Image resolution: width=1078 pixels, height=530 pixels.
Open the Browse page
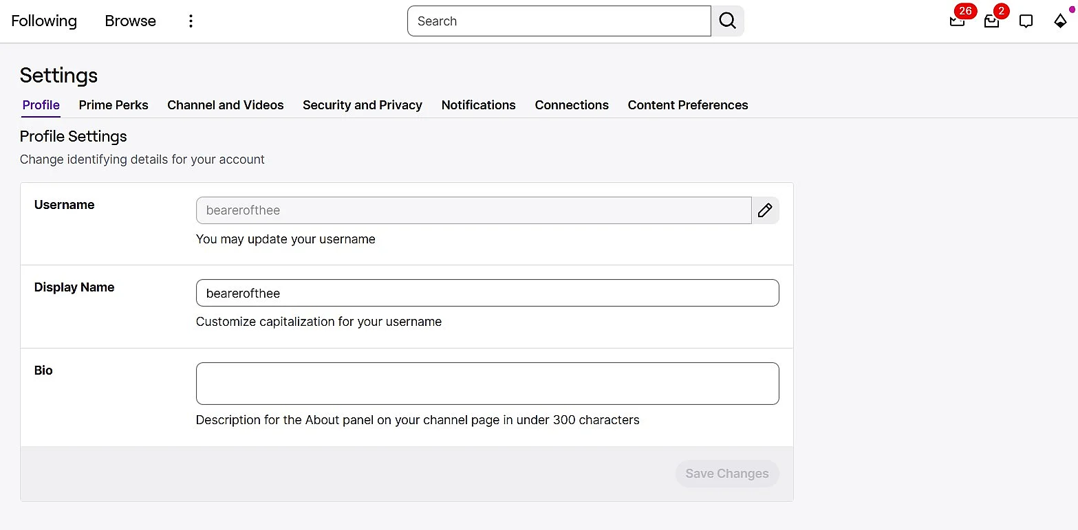[130, 21]
